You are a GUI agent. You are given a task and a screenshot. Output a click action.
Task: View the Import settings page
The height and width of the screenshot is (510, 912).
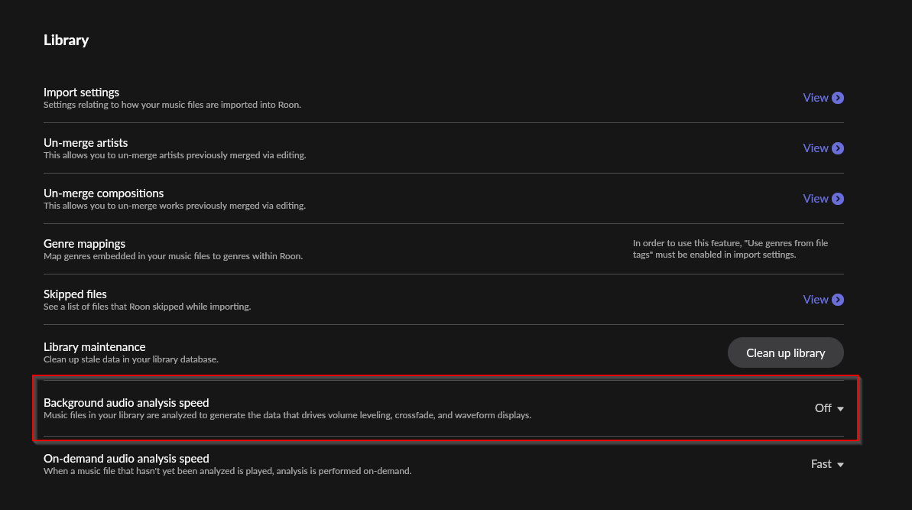(x=816, y=97)
